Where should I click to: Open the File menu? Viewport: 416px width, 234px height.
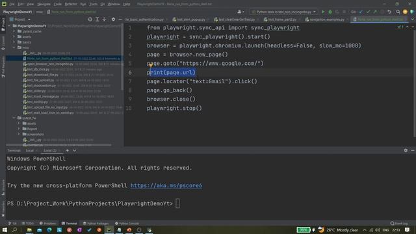(x=12, y=5)
